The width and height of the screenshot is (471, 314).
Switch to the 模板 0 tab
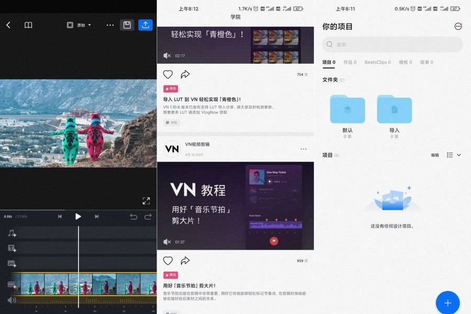(406, 62)
